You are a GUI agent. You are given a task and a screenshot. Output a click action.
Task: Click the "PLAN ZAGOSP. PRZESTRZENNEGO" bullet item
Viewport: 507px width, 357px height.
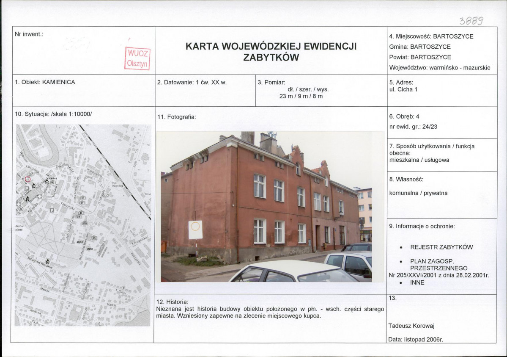pyautogui.click(x=439, y=265)
